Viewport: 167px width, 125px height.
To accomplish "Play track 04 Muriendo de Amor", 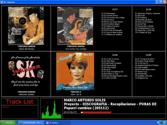I will [x=143, y=20].
